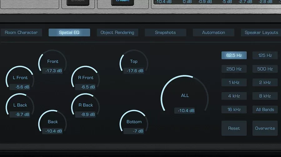
Task: Click the Back gain knob
Action: 53,121
